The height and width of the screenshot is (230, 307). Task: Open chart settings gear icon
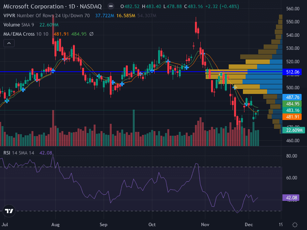pyautogui.click(x=295, y=225)
